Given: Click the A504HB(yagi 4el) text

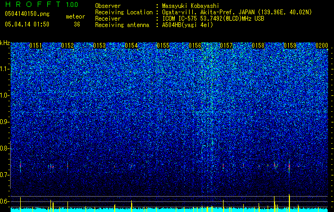Looking at the screenshot, I should point(187,25).
